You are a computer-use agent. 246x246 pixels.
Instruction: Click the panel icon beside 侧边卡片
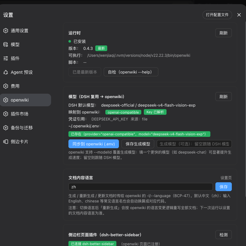(x=6, y=142)
